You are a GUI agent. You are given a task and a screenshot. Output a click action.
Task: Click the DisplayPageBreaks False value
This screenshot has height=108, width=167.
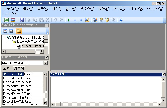point(33,78)
